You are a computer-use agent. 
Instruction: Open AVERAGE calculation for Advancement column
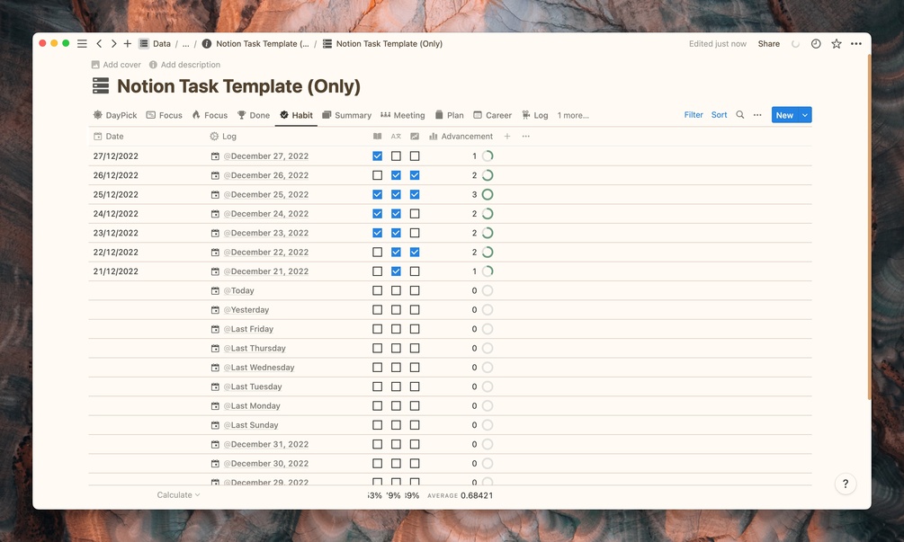coord(460,495)
